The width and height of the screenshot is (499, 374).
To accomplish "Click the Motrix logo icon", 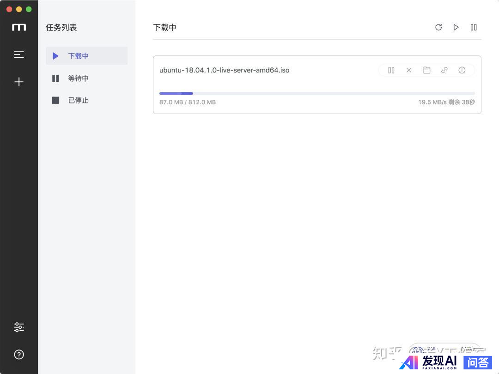I will (x=19, y=28).
